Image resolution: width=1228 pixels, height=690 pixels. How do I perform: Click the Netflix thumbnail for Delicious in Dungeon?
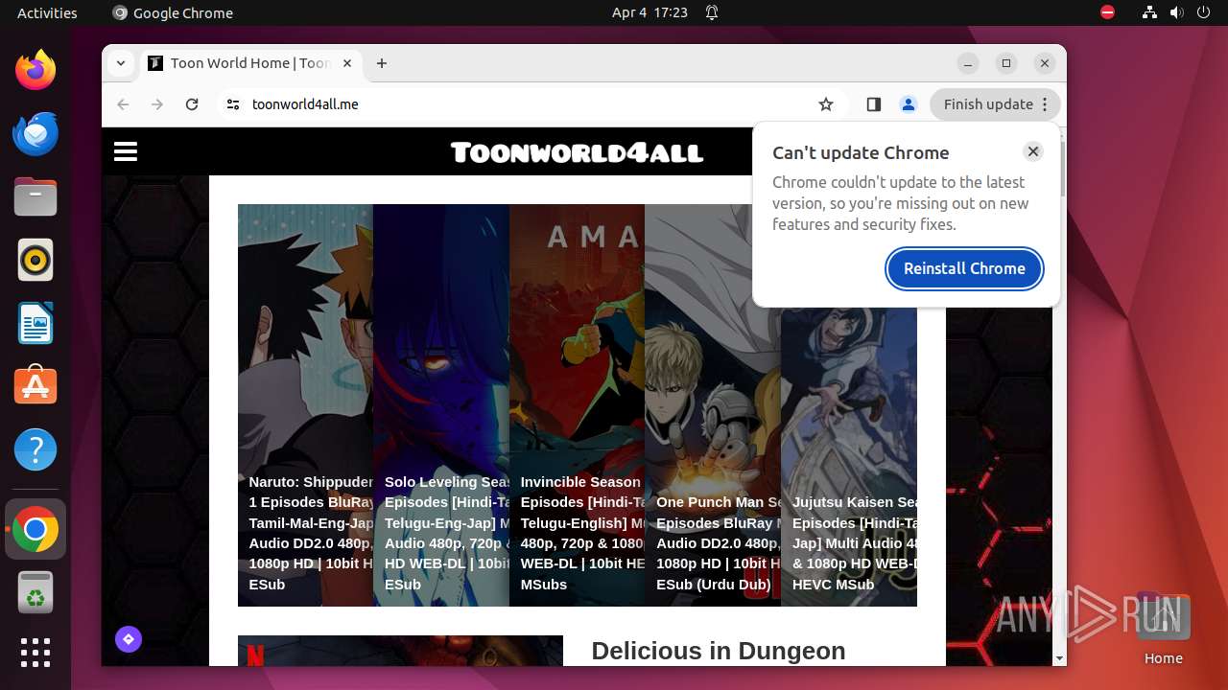pos(400,651)
